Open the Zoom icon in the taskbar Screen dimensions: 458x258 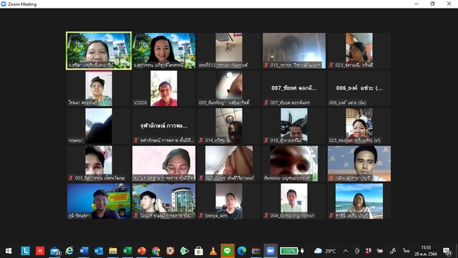[271, 251]
